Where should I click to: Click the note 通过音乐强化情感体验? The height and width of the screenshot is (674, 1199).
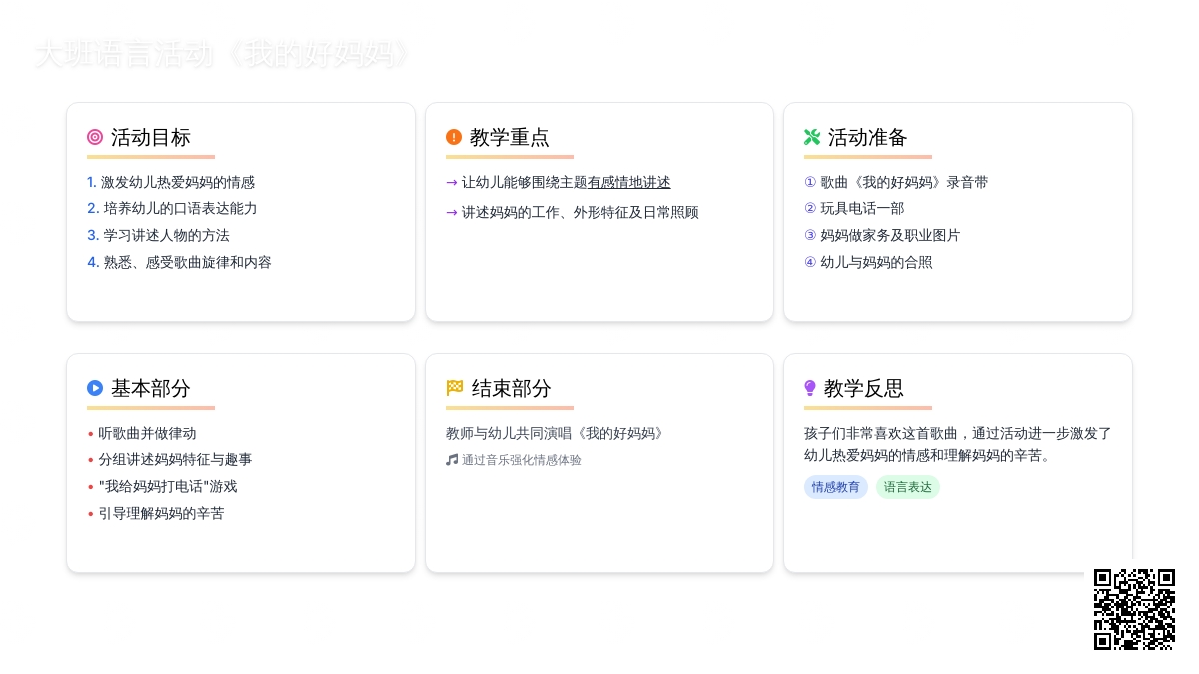[x=522, y=460]
